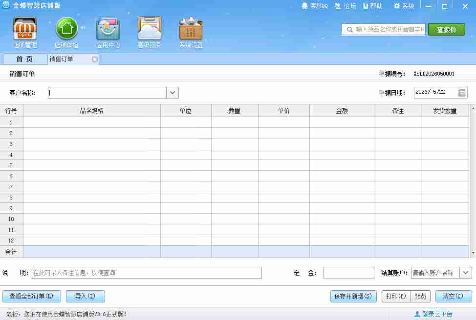Click the 登录云平台 user icon link

point(433,314)
